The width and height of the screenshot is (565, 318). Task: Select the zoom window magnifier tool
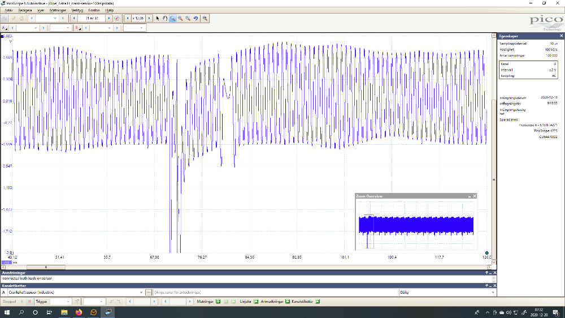pyautogui.click(x=173, y=18)
